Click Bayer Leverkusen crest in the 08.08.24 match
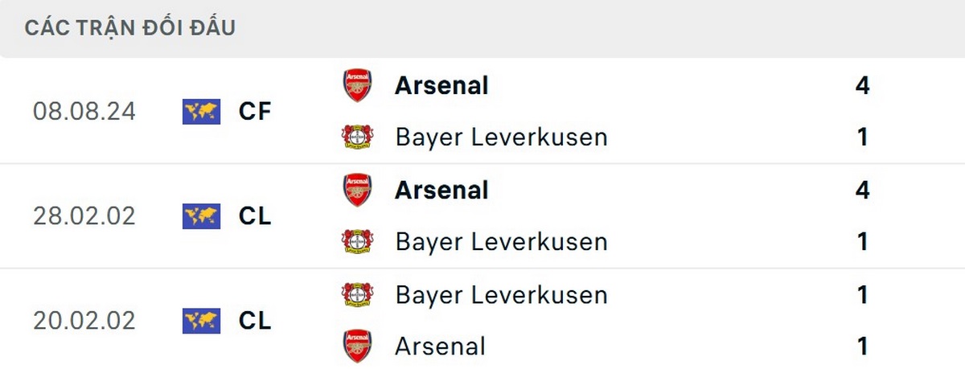The width and height of the screenshot is (965, 369). click(357, 137)
